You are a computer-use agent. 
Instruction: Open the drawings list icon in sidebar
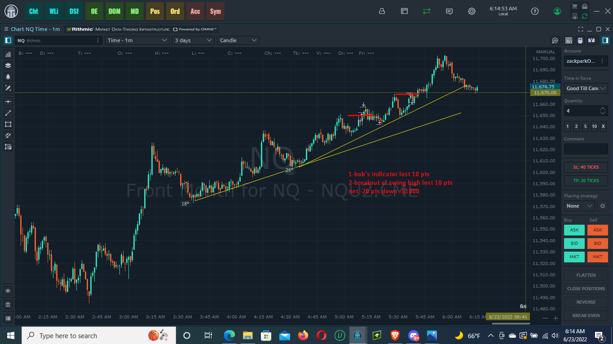8,147
